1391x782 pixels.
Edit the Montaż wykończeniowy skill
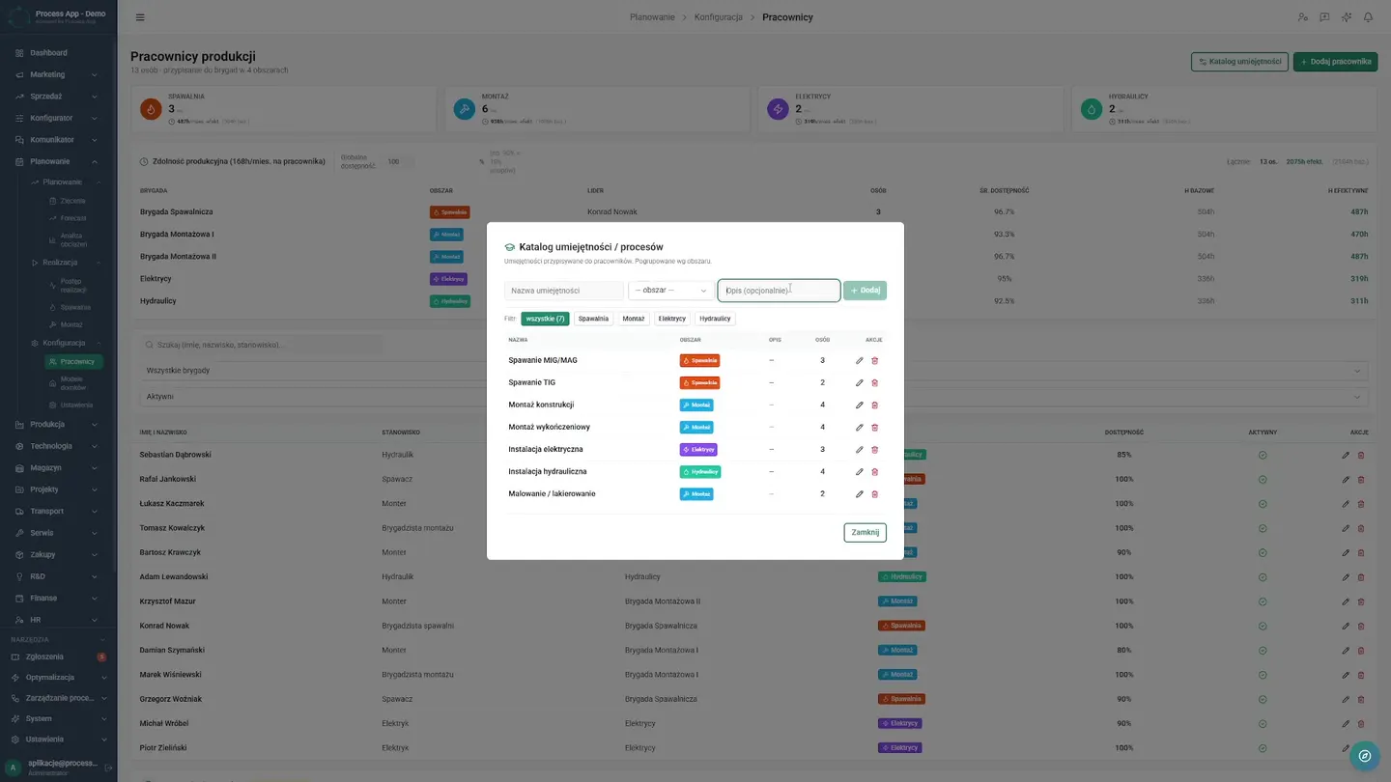click(860, 428)
